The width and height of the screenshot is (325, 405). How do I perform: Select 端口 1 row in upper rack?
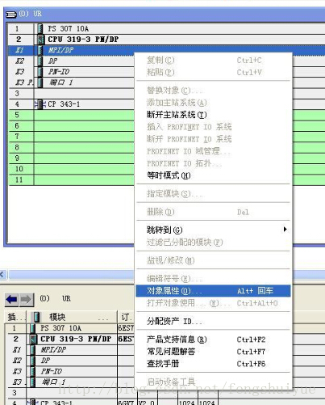(71, 82)
